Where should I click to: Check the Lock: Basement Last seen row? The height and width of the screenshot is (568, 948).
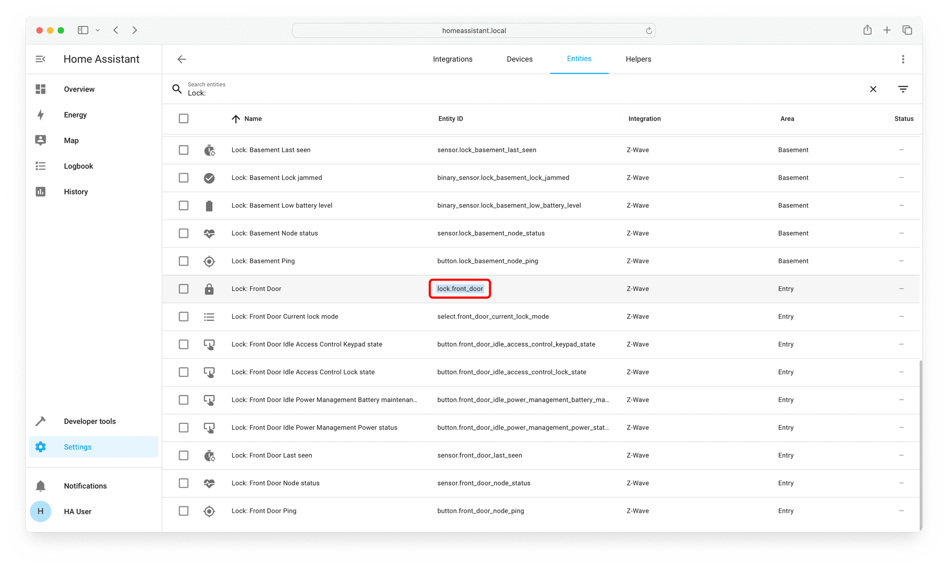[x=183, y=150]
